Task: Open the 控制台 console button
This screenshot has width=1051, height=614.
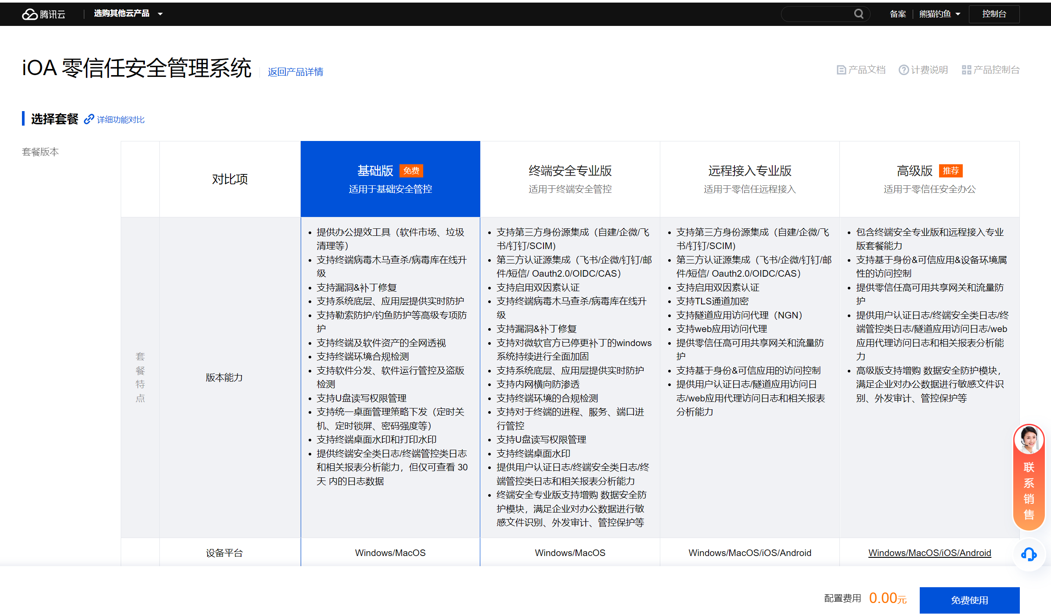Action: point(994,14)
